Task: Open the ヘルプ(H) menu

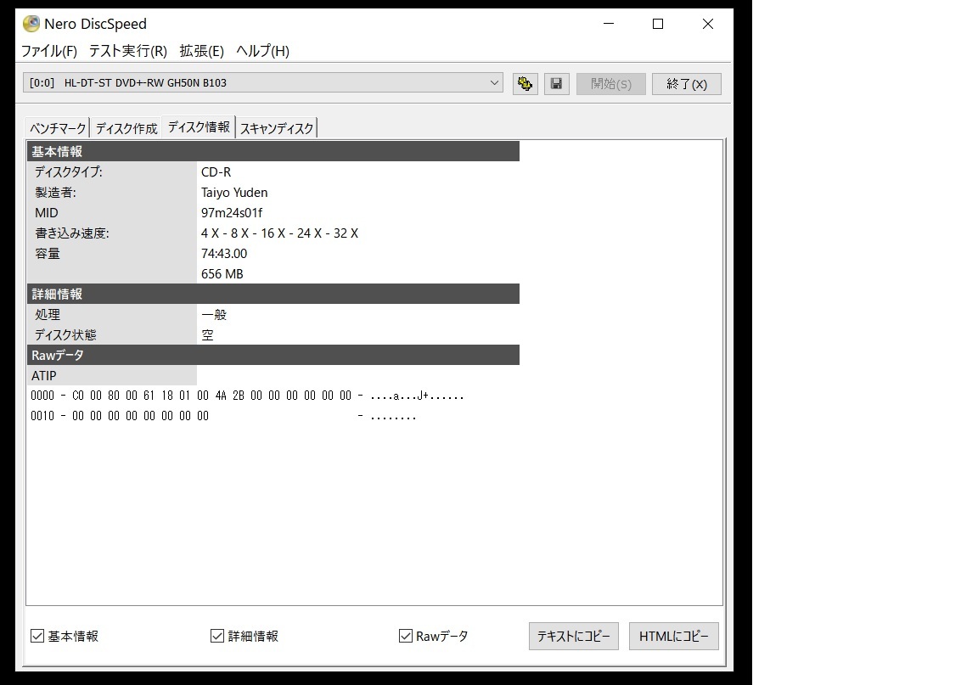Action: (x=262, y=51)
